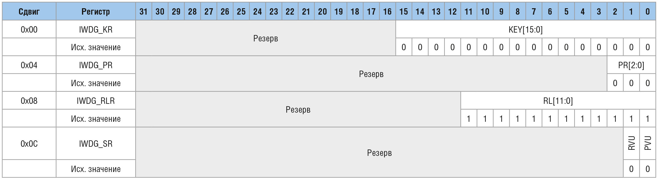Select the 0x08 offset cell

29,101
